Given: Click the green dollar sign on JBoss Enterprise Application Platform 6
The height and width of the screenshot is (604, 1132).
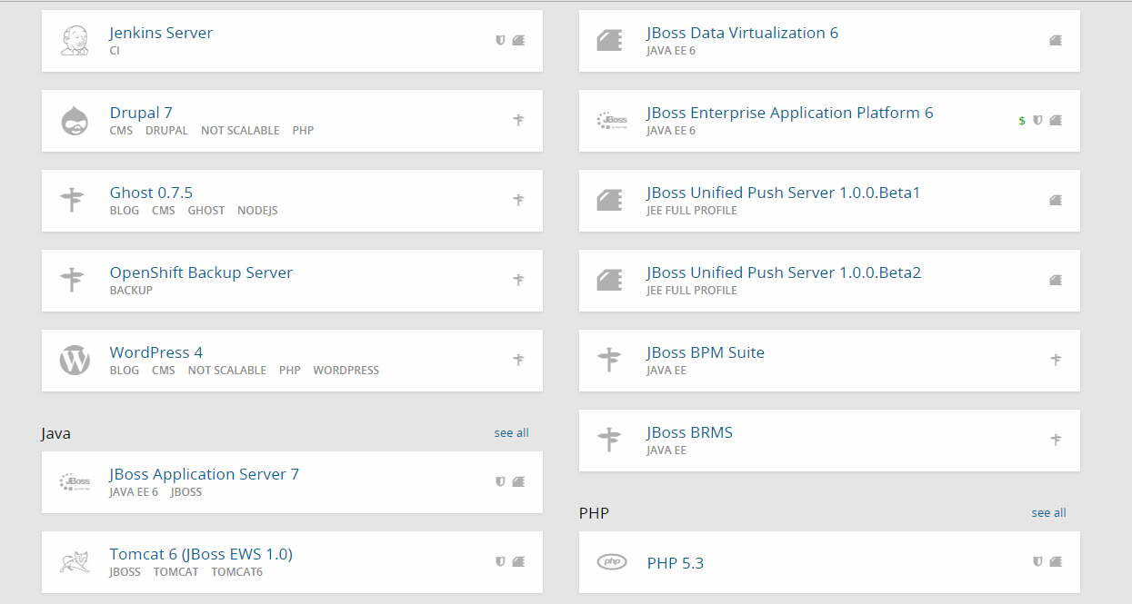Looking at the screenshot, I should click(x=1022, y=121).
